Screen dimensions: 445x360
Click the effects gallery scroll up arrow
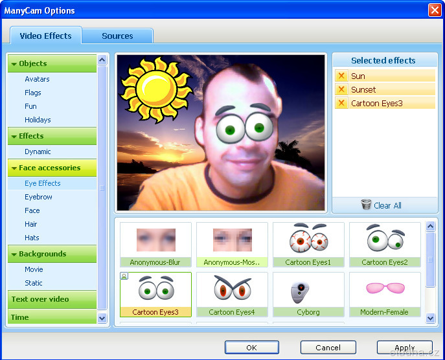[431, 226]
